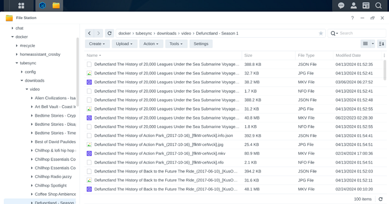
Task: Collapse the video folder
Action: coord(26,89)
